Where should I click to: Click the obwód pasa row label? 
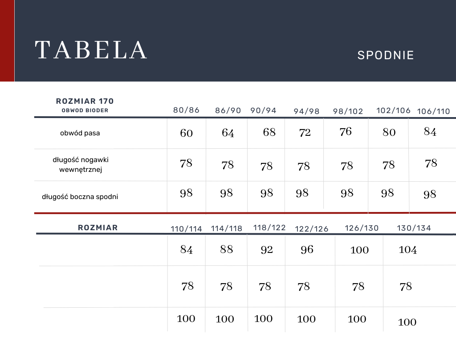click(80, 133)
